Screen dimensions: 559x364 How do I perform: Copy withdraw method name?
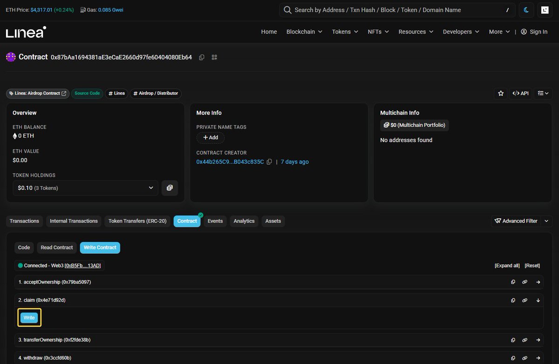click(x=513, y=358)
